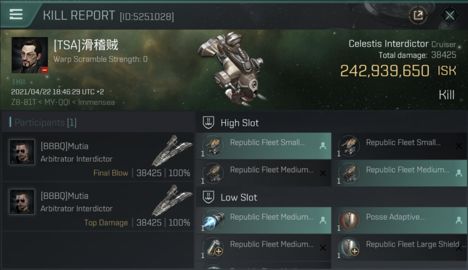Close the Kill Report window

[450, 15]
